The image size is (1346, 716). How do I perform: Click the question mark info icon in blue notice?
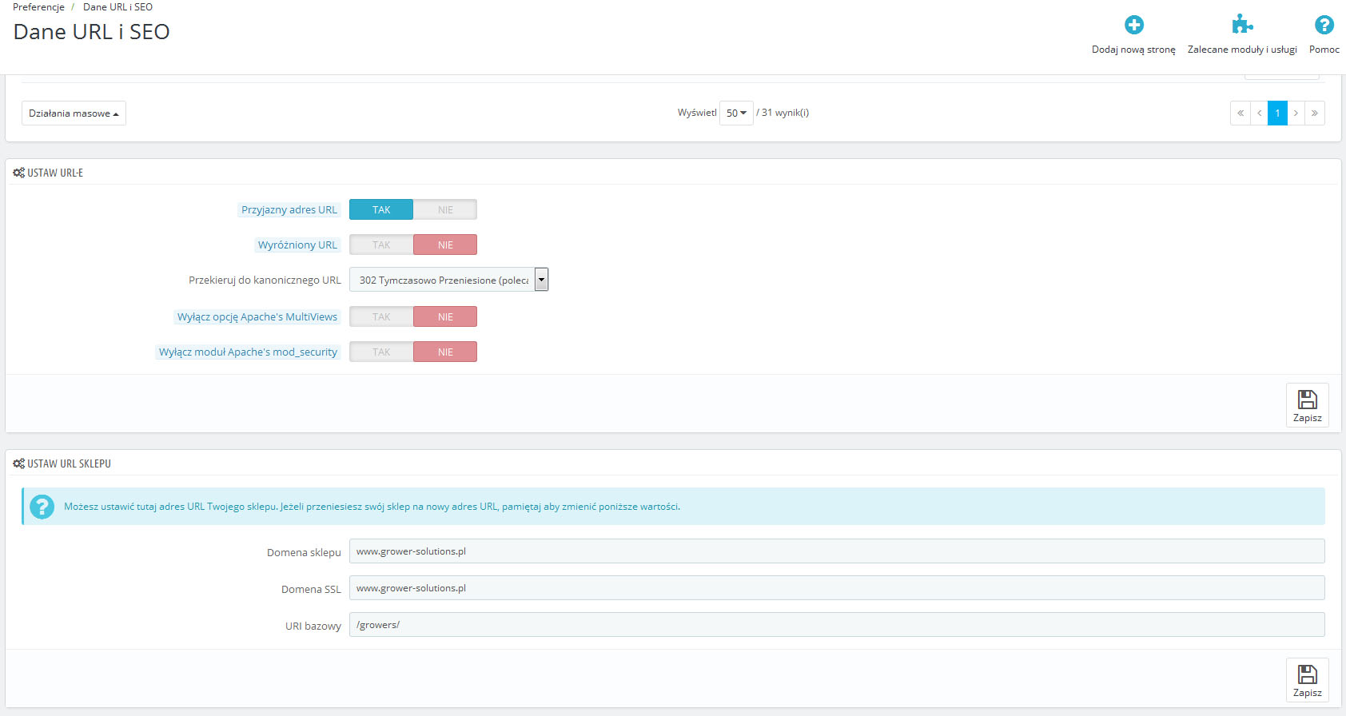[x=42, y=507]
